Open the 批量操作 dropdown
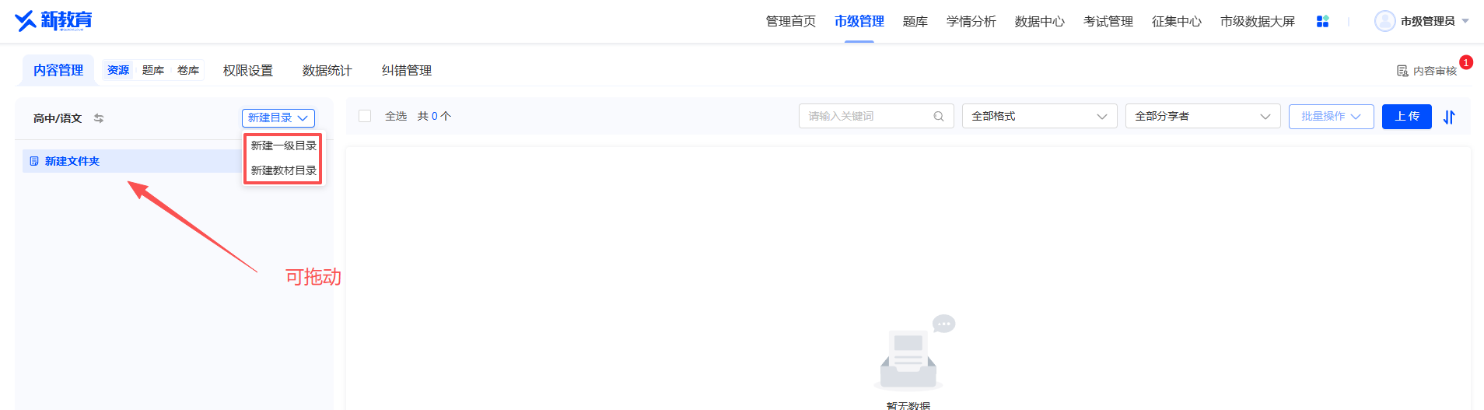Viewport: 1484px width, 410px height. click(1331, 116)
